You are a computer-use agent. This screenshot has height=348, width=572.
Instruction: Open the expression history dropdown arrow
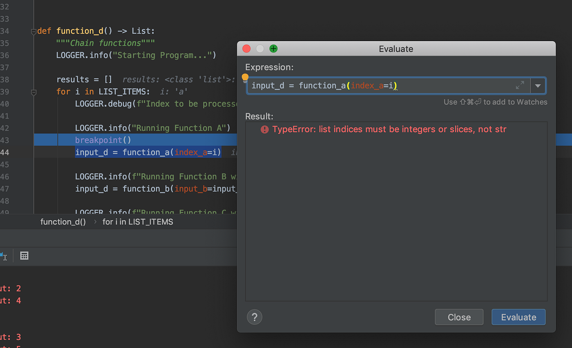click(x=538, y=86)
